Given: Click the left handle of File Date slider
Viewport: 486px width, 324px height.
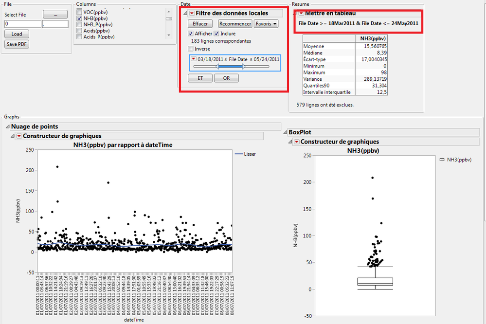Looking at the screenshot, I should [x=217, y=66].
